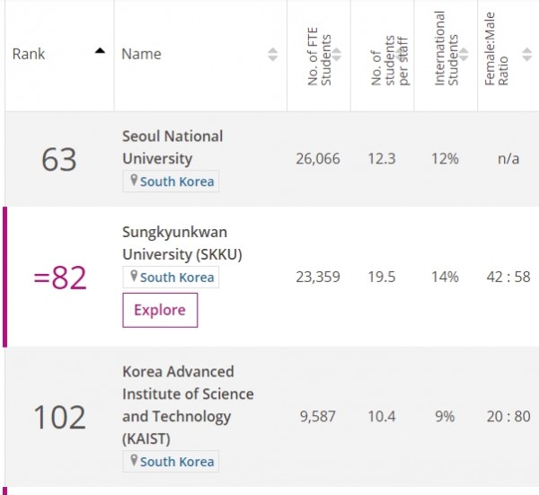
Task: Click Explore button for SKKU
Action: [160, 310]
